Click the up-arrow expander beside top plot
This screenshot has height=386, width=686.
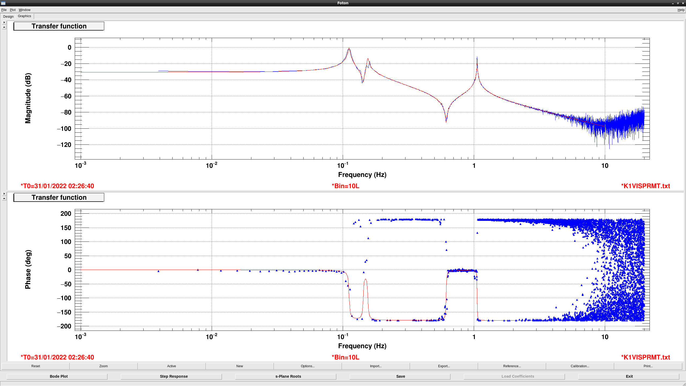[4, 27]
